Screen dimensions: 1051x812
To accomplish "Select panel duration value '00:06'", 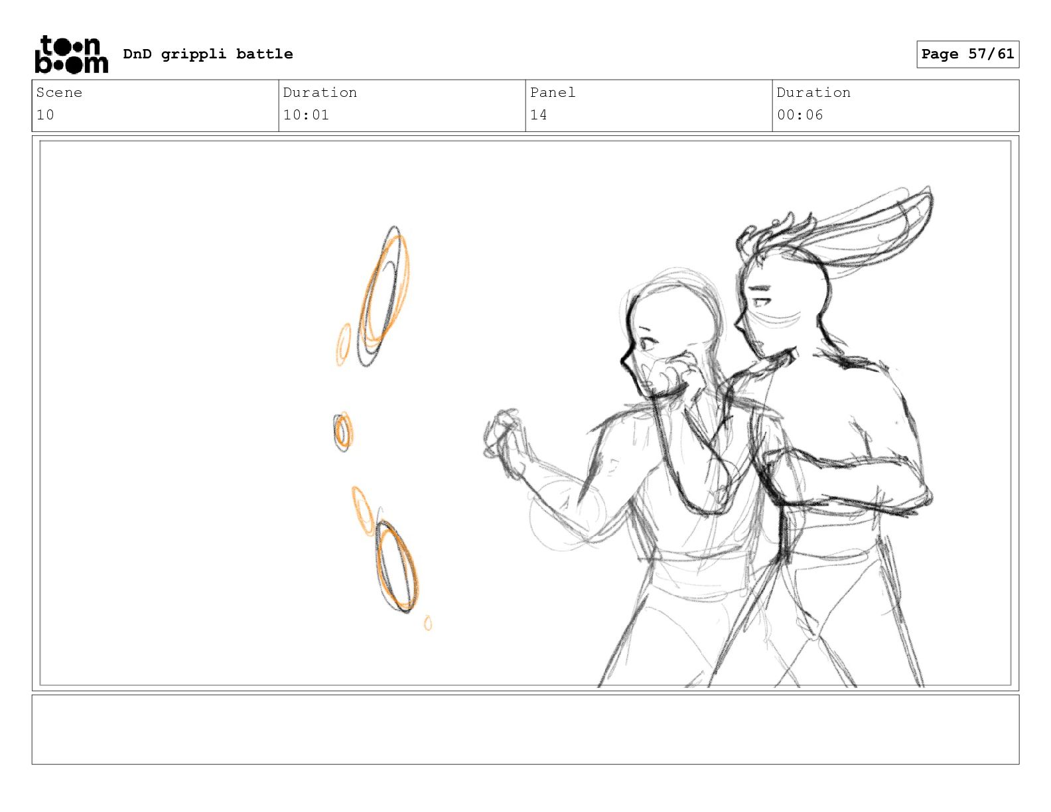I will 800,115.
